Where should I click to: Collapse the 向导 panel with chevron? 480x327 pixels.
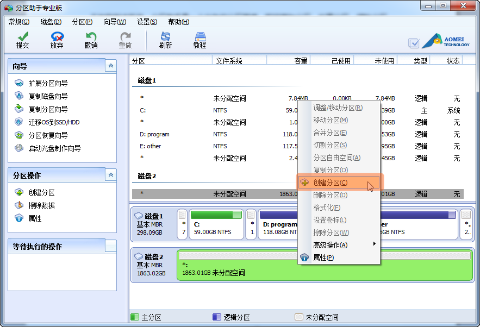click(x=111, y=66)
